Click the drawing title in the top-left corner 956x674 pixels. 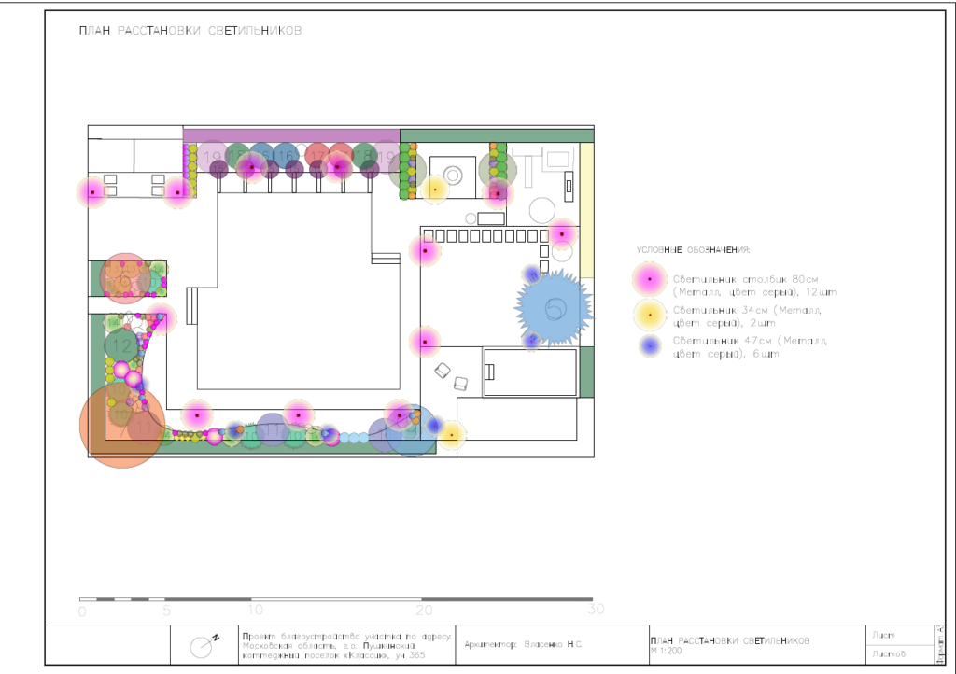click(x=190, y=31)
